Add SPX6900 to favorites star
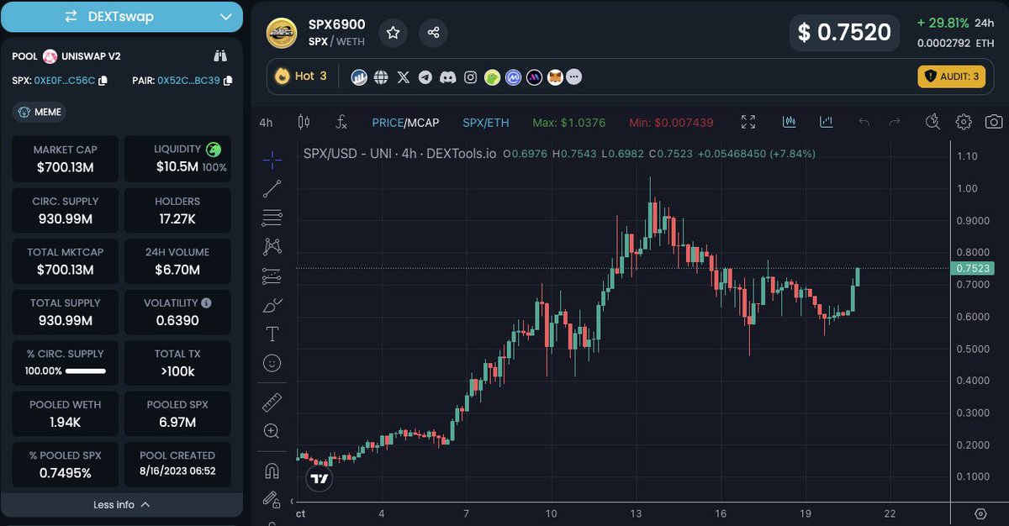 (x=393, y=33)
